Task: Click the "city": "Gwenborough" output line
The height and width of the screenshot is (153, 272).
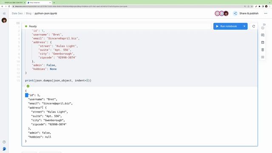Action: pyautogui.click(x=48, y=120)
